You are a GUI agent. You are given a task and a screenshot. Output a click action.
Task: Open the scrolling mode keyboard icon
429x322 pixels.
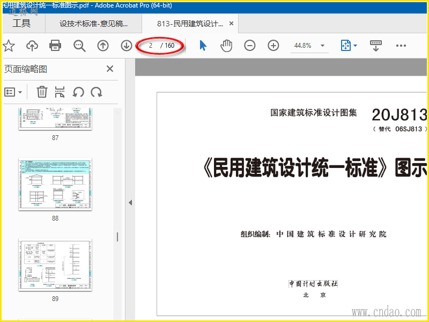(x=376, y=46)
